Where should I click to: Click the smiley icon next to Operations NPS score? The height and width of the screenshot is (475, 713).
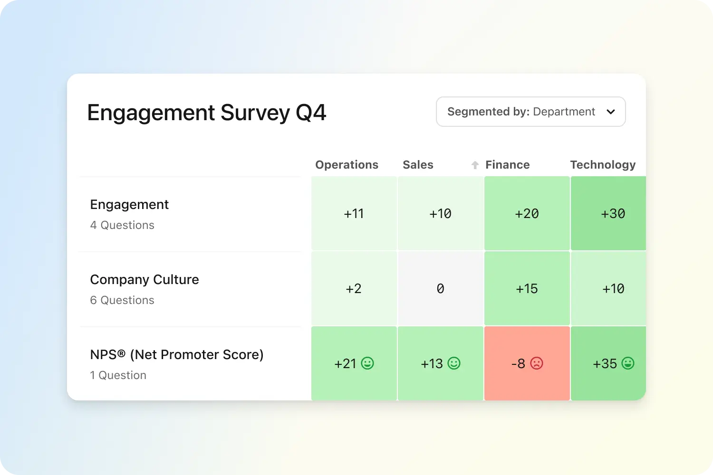[367, 363]
